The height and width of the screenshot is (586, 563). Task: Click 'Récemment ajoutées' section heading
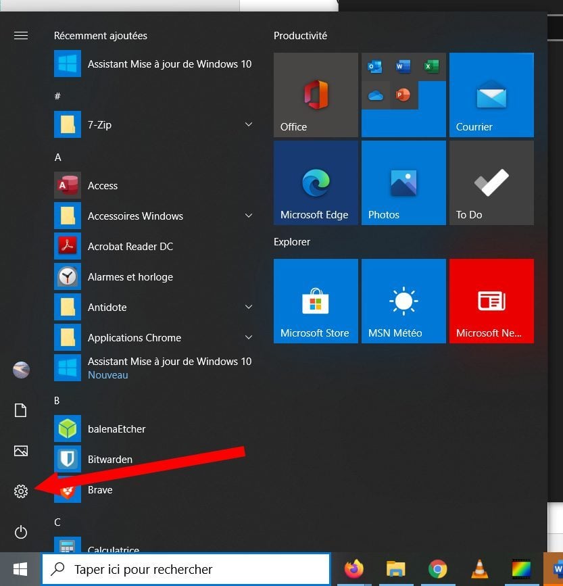[x=101, y=36]
